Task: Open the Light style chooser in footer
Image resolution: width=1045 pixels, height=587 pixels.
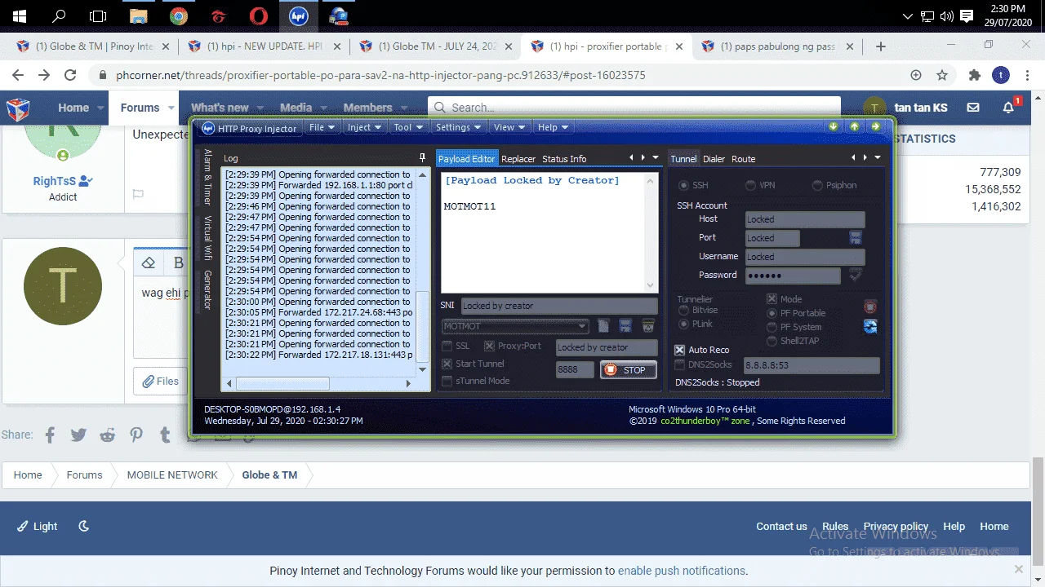Action: 38,526
